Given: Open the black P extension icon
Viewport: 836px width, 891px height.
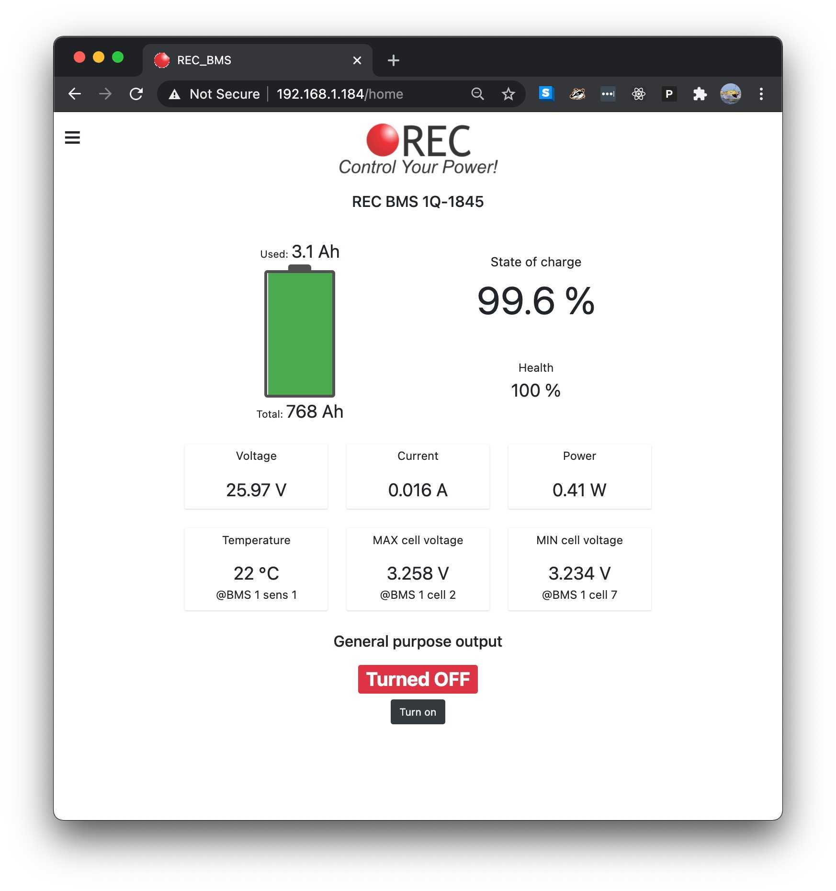Looking at the screenshot, I should coord(669,94).
